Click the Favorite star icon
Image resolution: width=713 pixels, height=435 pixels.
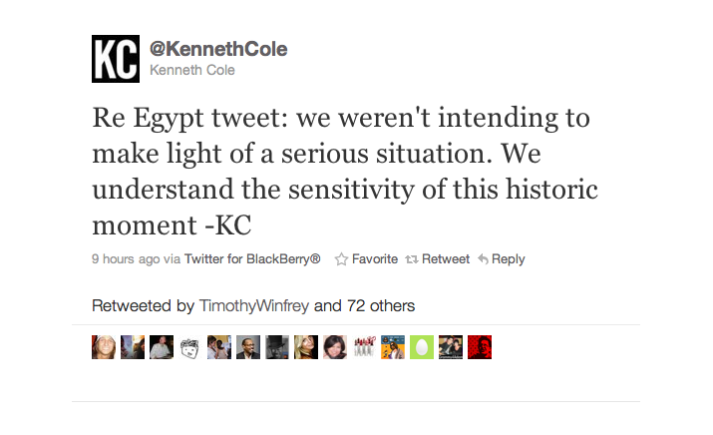(341, 259)
